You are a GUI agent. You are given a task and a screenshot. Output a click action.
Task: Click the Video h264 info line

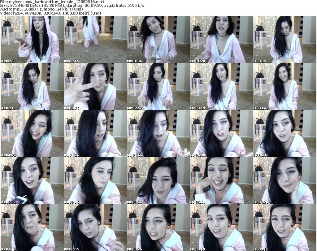(x=51, y=13)
